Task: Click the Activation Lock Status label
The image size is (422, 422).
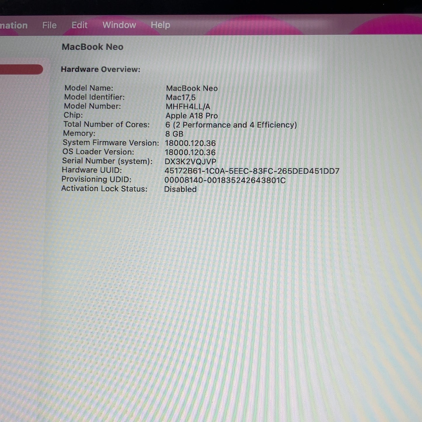Action: coord(104,189)
